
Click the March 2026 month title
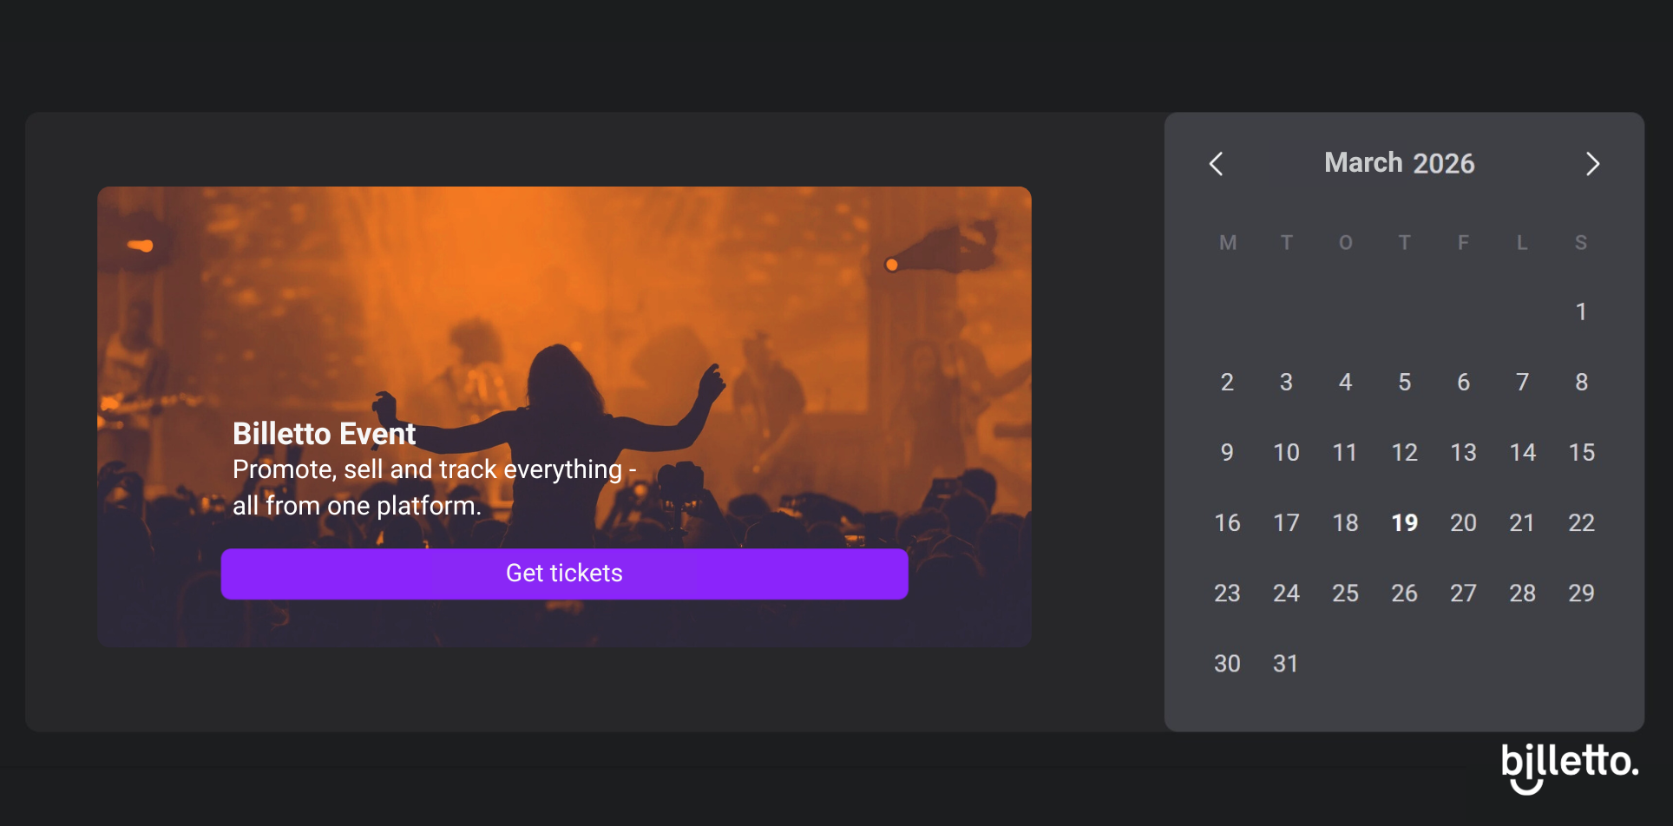click(1399, 163)
